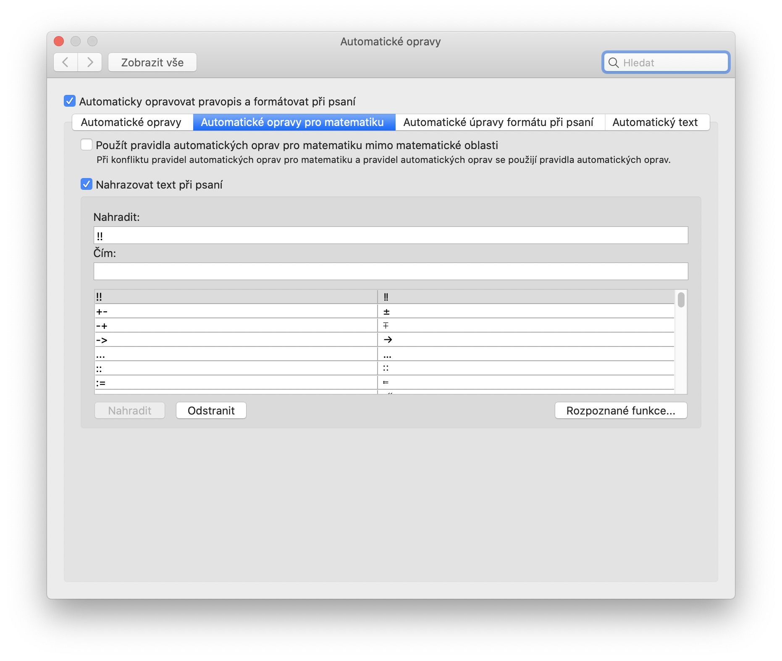The image size is (782, 661).
Task: Click the empty Čím input field
Action: [391, 272]
